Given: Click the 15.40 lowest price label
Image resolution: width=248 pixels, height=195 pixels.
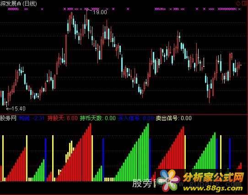Looking at the screenshot, I should click(18, 109).
